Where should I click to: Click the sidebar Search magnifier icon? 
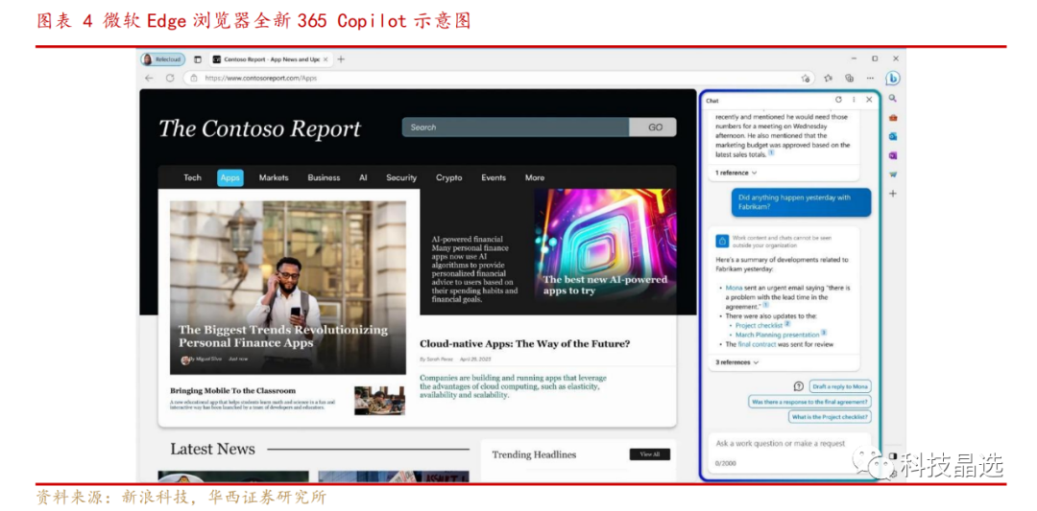[x=892, y=99]
